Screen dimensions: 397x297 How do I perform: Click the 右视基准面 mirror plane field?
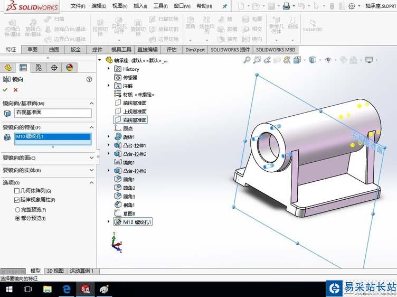click(x=53, y=113)
